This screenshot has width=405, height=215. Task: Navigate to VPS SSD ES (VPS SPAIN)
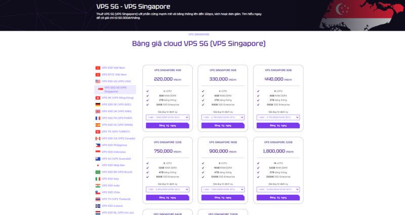117,125
